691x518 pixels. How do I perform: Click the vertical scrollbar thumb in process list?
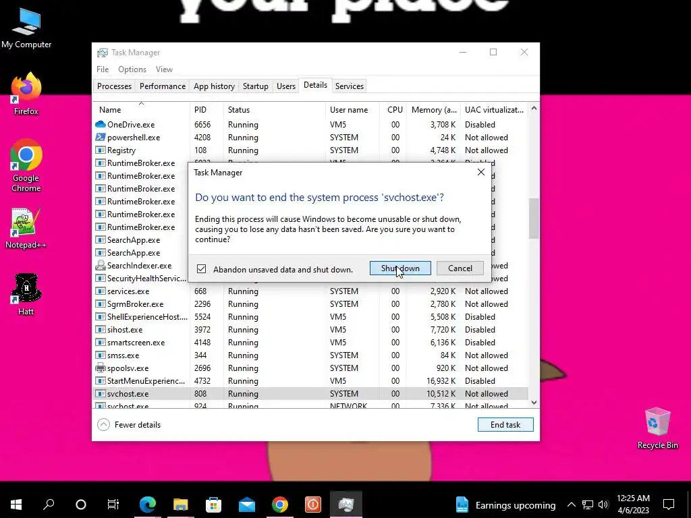tap(534, 218)
